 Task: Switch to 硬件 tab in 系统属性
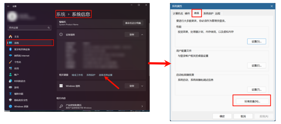tap(187, 14)
